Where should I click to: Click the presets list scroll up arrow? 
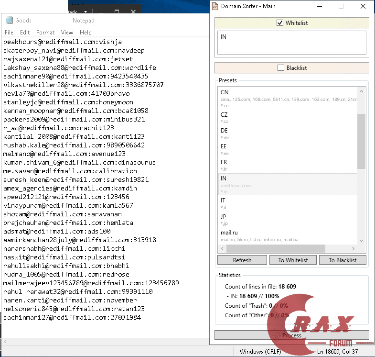[x=361, y=91]
